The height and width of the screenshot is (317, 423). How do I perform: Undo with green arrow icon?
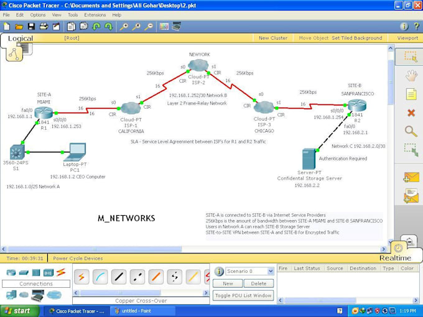pos(96,26)
